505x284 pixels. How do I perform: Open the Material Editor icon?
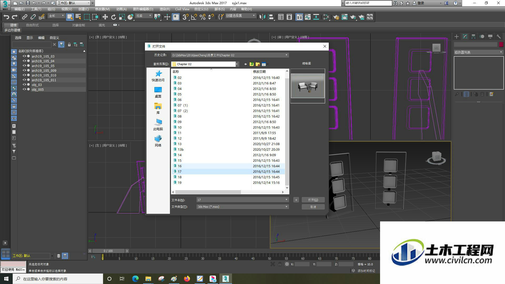point(326,17)
